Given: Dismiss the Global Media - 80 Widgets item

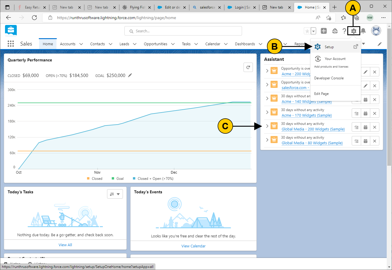Looking at the screenshot, I should [x=375, y=141].
